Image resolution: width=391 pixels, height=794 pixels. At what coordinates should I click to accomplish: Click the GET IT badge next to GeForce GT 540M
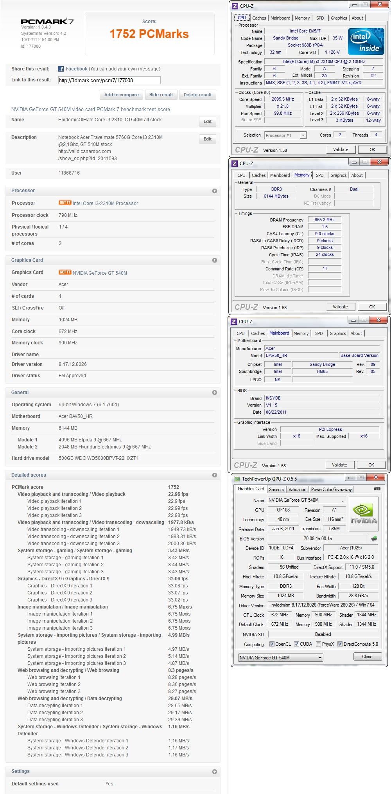pyautogui.click(x=65, y=272)
